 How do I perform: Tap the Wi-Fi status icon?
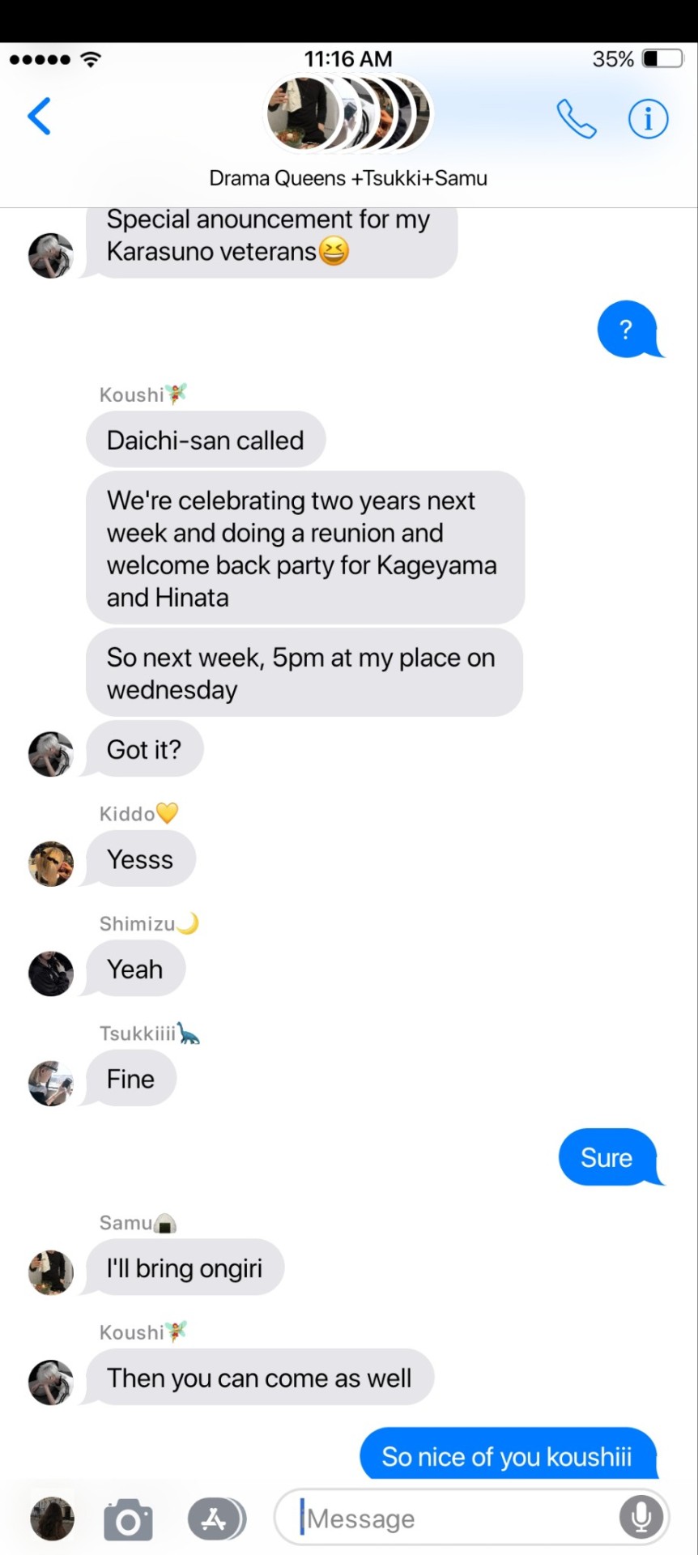pos(92,59)
